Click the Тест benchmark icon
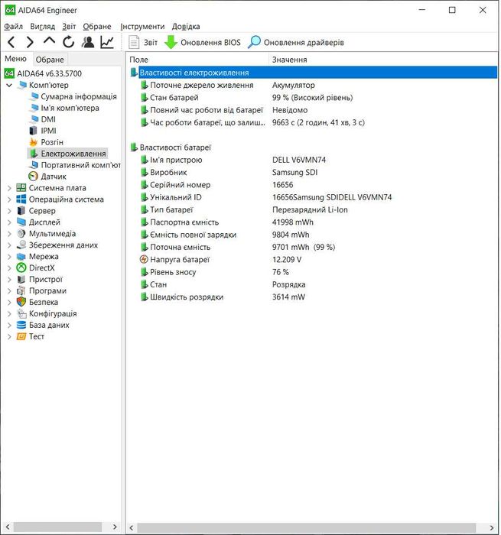The width and height of the screenshot is (501, 535). tap(21, 336)
